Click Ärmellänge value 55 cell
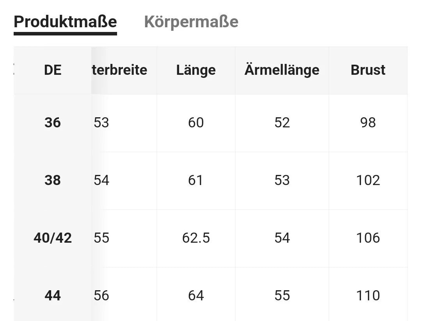 coord(282,296)
